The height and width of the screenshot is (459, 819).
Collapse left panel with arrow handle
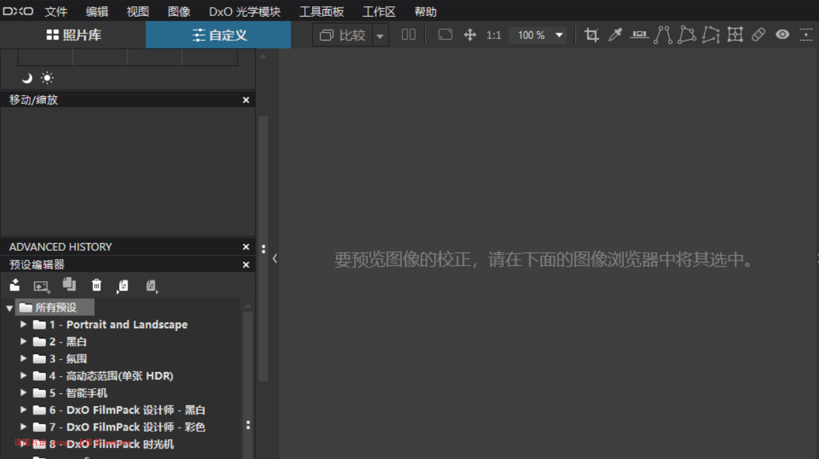pos(274,258)
